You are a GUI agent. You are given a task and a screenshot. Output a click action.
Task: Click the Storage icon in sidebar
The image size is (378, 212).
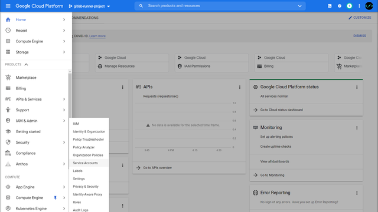tap(8, 52)
